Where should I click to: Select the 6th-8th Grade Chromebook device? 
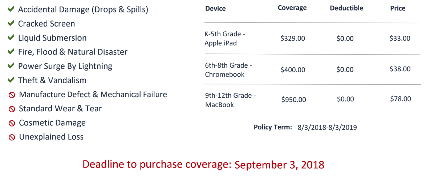click(229, 70)
